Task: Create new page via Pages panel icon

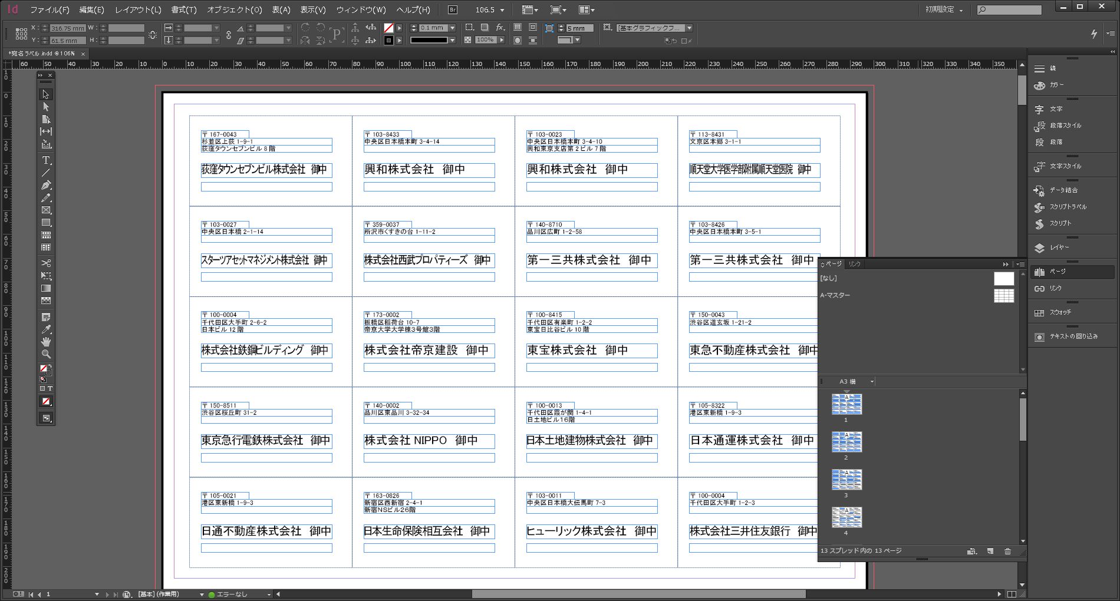Action: 990,552
